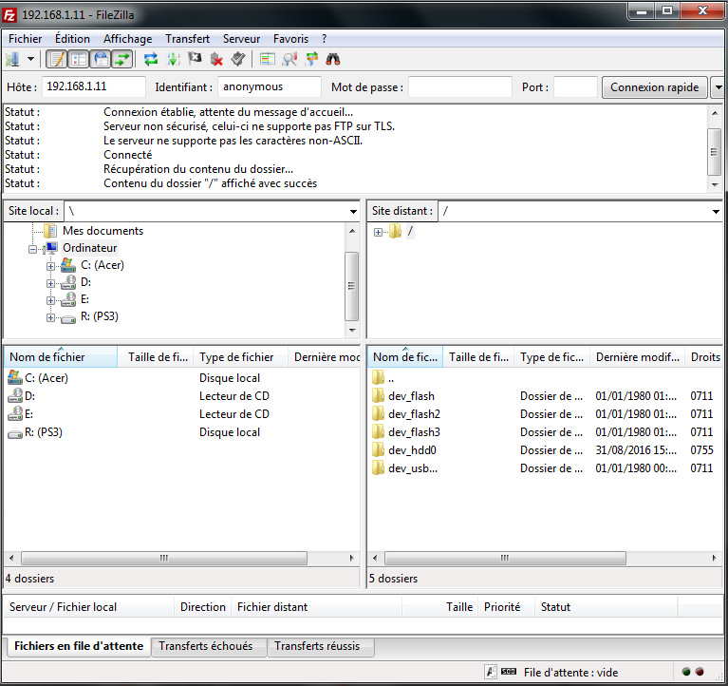Expand the C: (Acer) tree node

pos(50,266)
